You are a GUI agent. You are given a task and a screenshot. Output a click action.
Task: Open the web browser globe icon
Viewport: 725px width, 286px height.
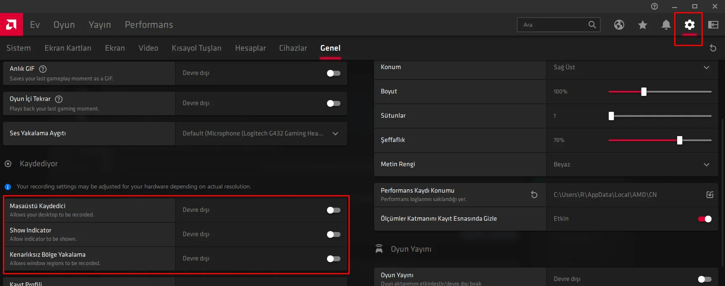point(619,25)
